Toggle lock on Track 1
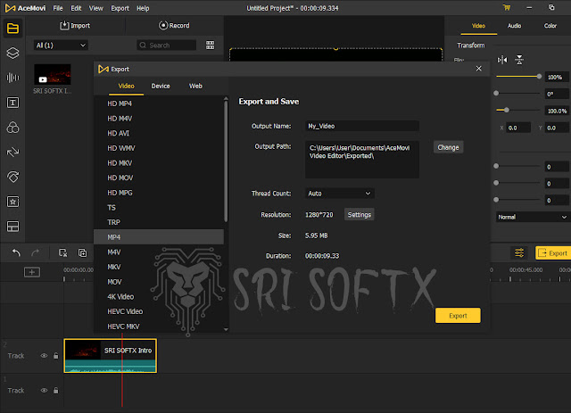This screenshot has width=571, height=413. [x=55, y=391]
